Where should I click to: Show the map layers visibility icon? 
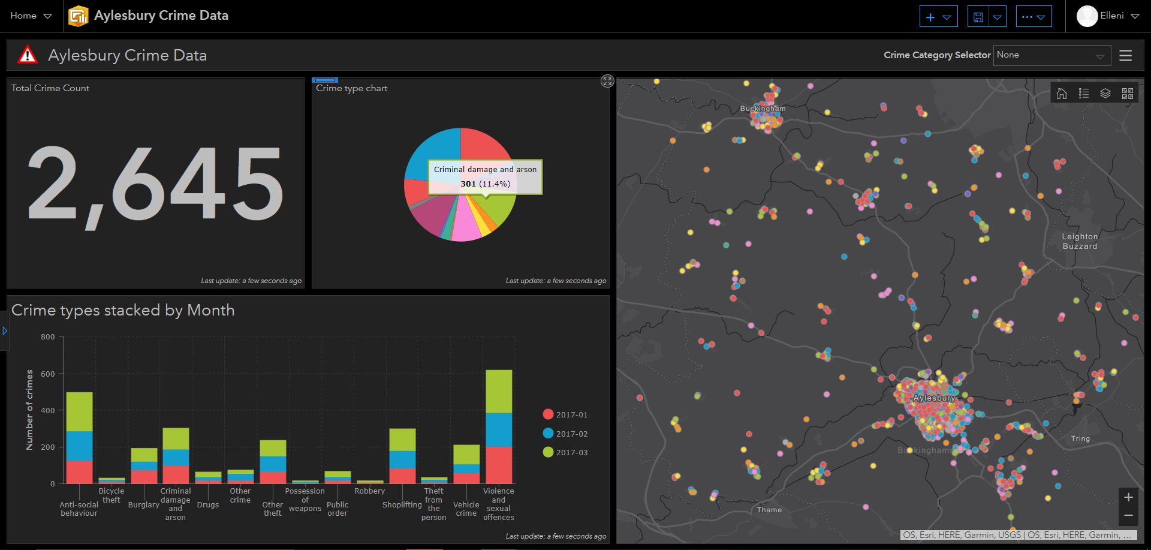click(1105, 94)
